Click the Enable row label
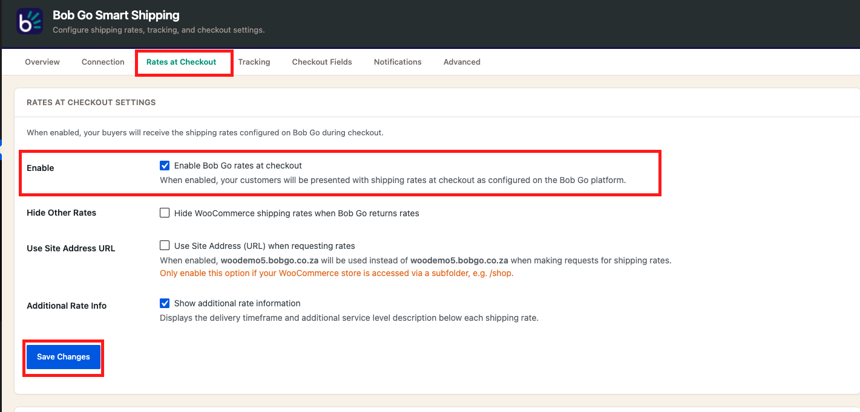Image resolution: width=860 pixels, height=412 pixels. tap(41, 168)
